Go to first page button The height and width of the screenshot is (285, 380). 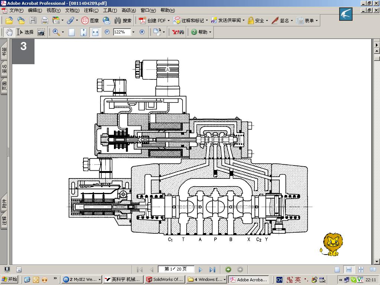140,269
